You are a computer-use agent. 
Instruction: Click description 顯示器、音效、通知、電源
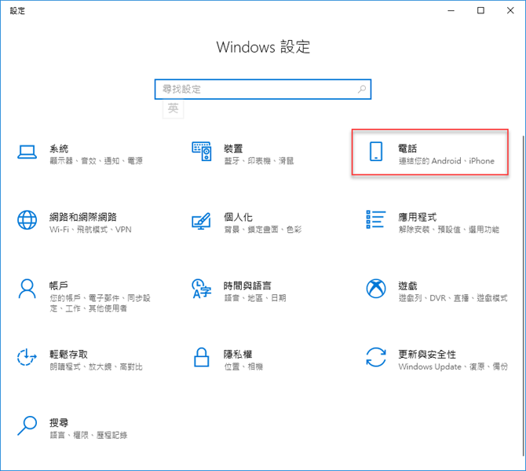point(97,161)
